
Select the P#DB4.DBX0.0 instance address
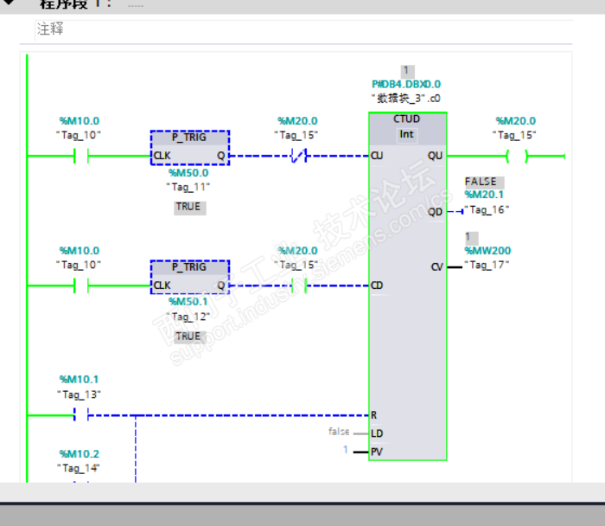click(x=406, y=84)
